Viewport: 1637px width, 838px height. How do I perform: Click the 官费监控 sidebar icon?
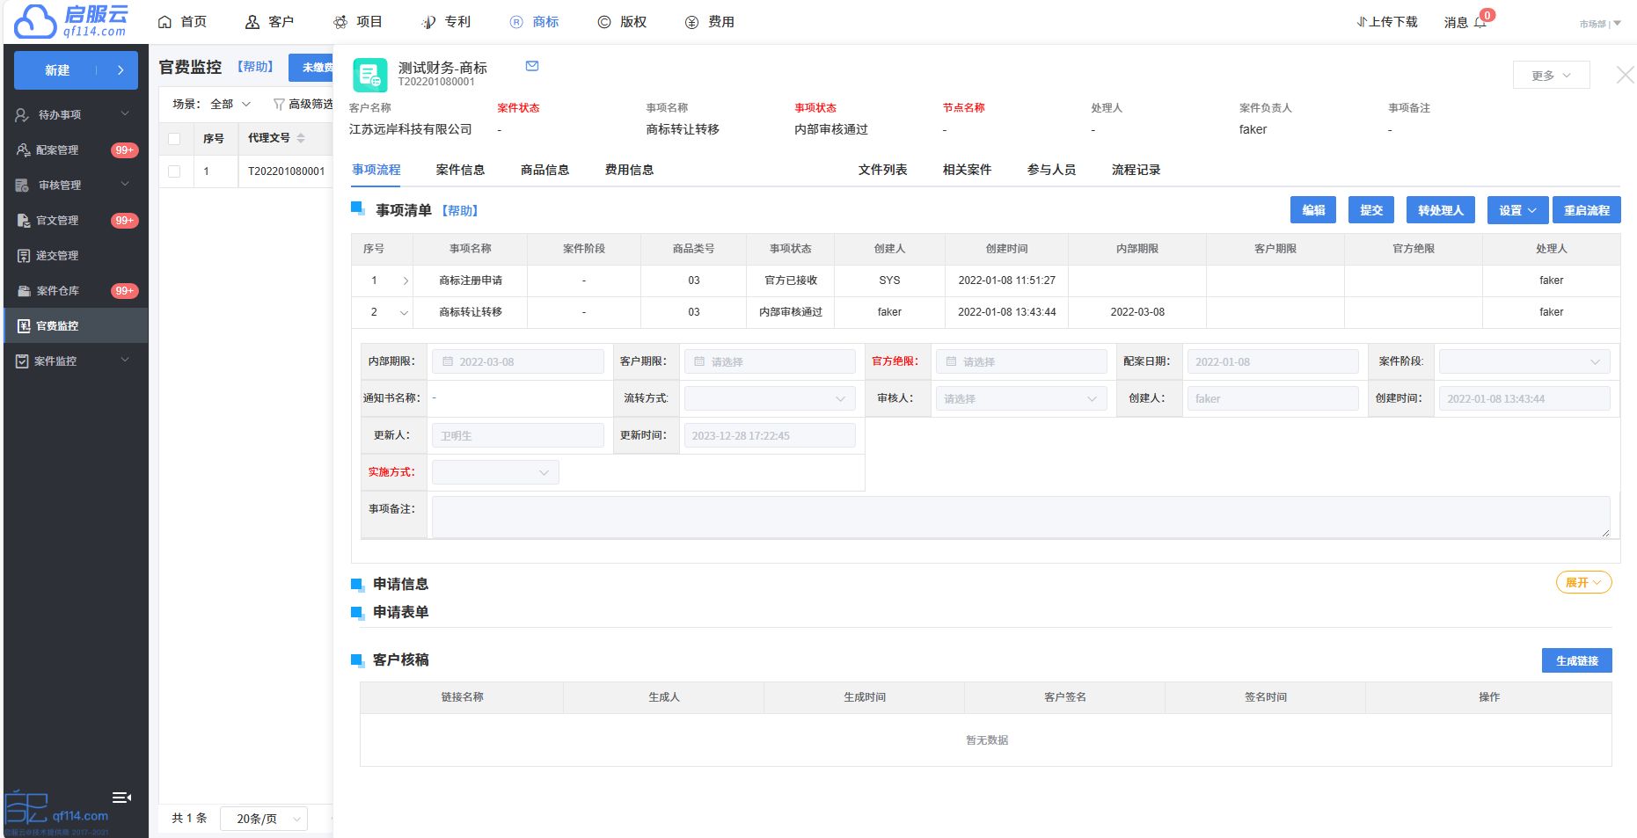coord(22,325)
